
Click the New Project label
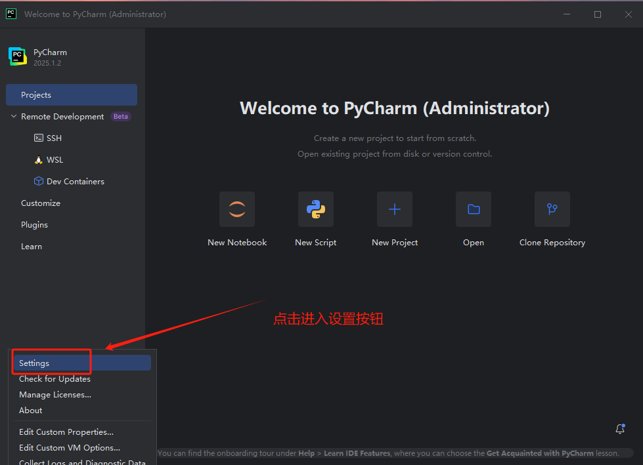395,242
